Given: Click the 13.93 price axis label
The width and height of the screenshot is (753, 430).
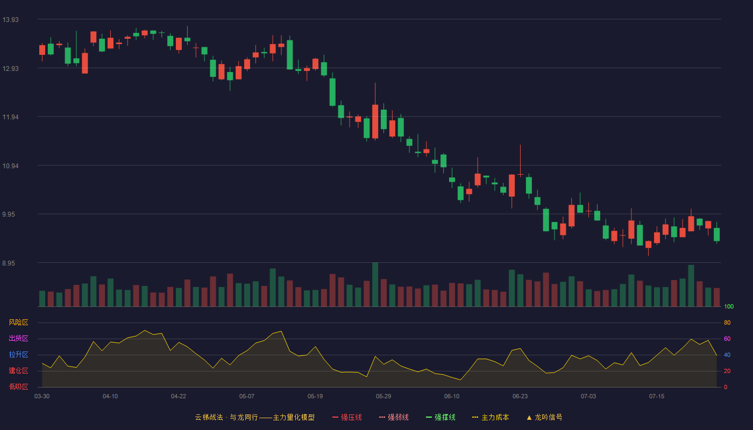Looking at the screenshot, I should point(10,20).
